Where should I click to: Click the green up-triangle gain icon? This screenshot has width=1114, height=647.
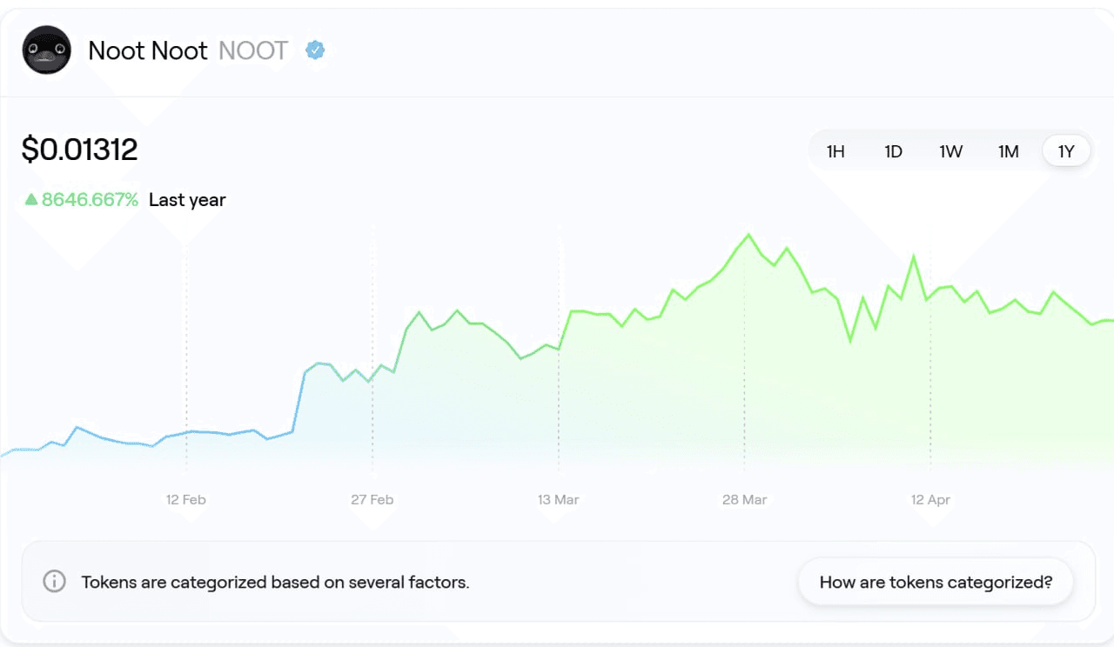pos(31,200)
